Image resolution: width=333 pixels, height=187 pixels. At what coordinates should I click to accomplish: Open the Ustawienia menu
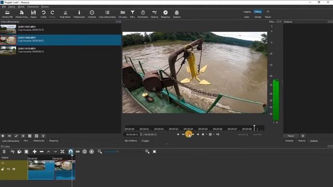(33, 7)
